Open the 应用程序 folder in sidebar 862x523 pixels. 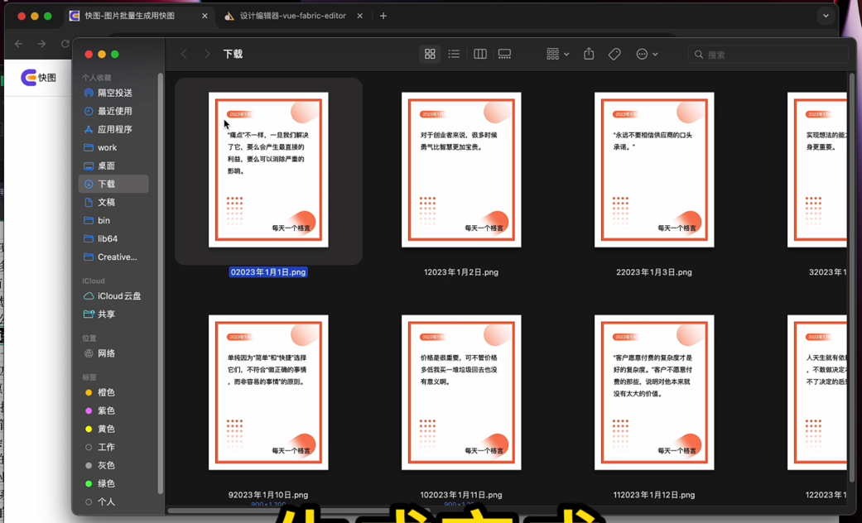(x=114, y=130)
